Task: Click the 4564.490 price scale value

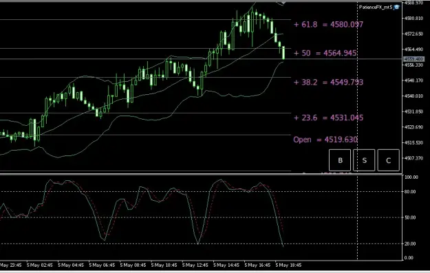Action: (413, 50)
